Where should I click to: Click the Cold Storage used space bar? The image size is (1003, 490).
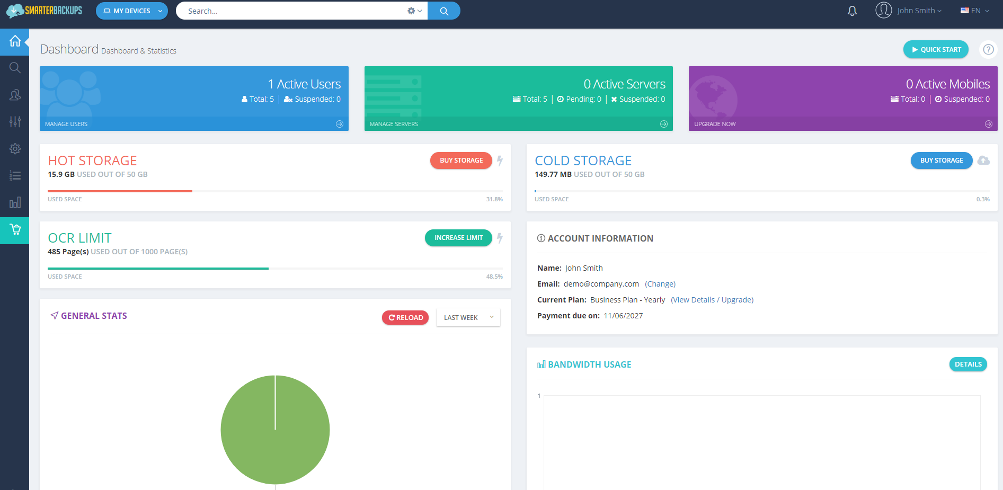pos(762,191)
